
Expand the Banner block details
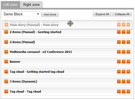(x=6, y=62)
